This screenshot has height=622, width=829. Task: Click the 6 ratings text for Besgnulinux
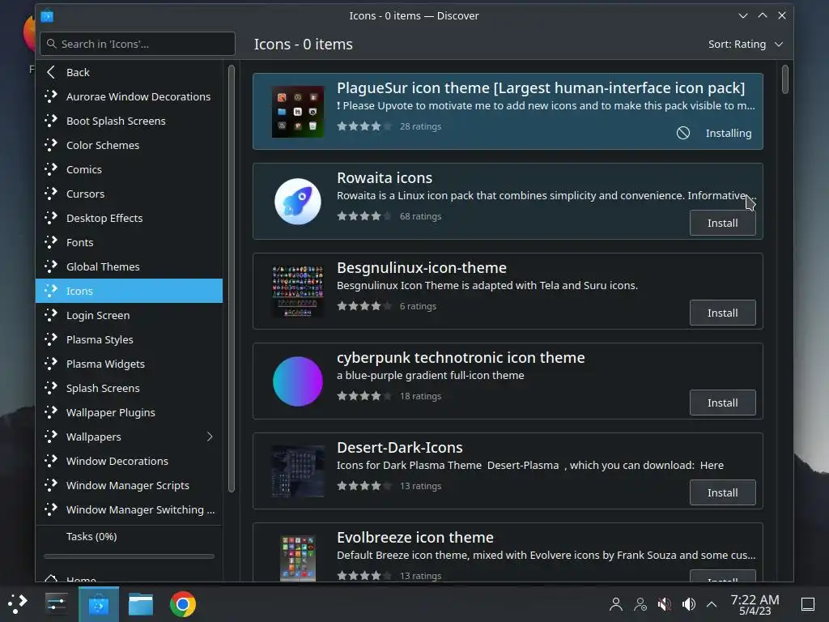click(418, 306)
